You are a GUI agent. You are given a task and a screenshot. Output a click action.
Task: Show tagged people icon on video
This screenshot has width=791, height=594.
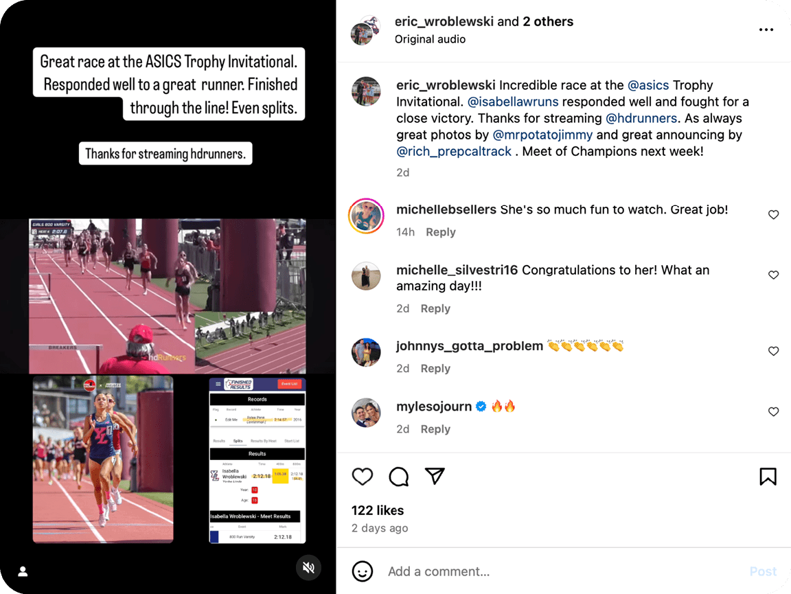[x=23, y=571]
